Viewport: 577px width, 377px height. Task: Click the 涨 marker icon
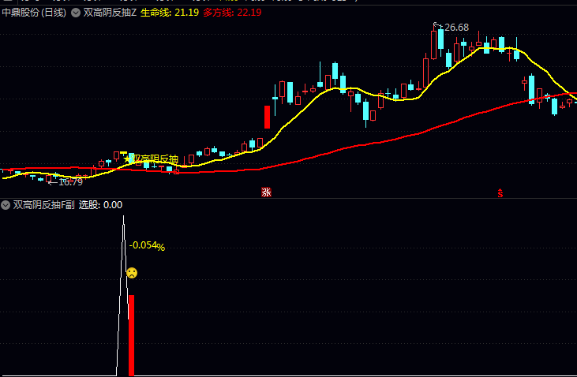point(266,192)
